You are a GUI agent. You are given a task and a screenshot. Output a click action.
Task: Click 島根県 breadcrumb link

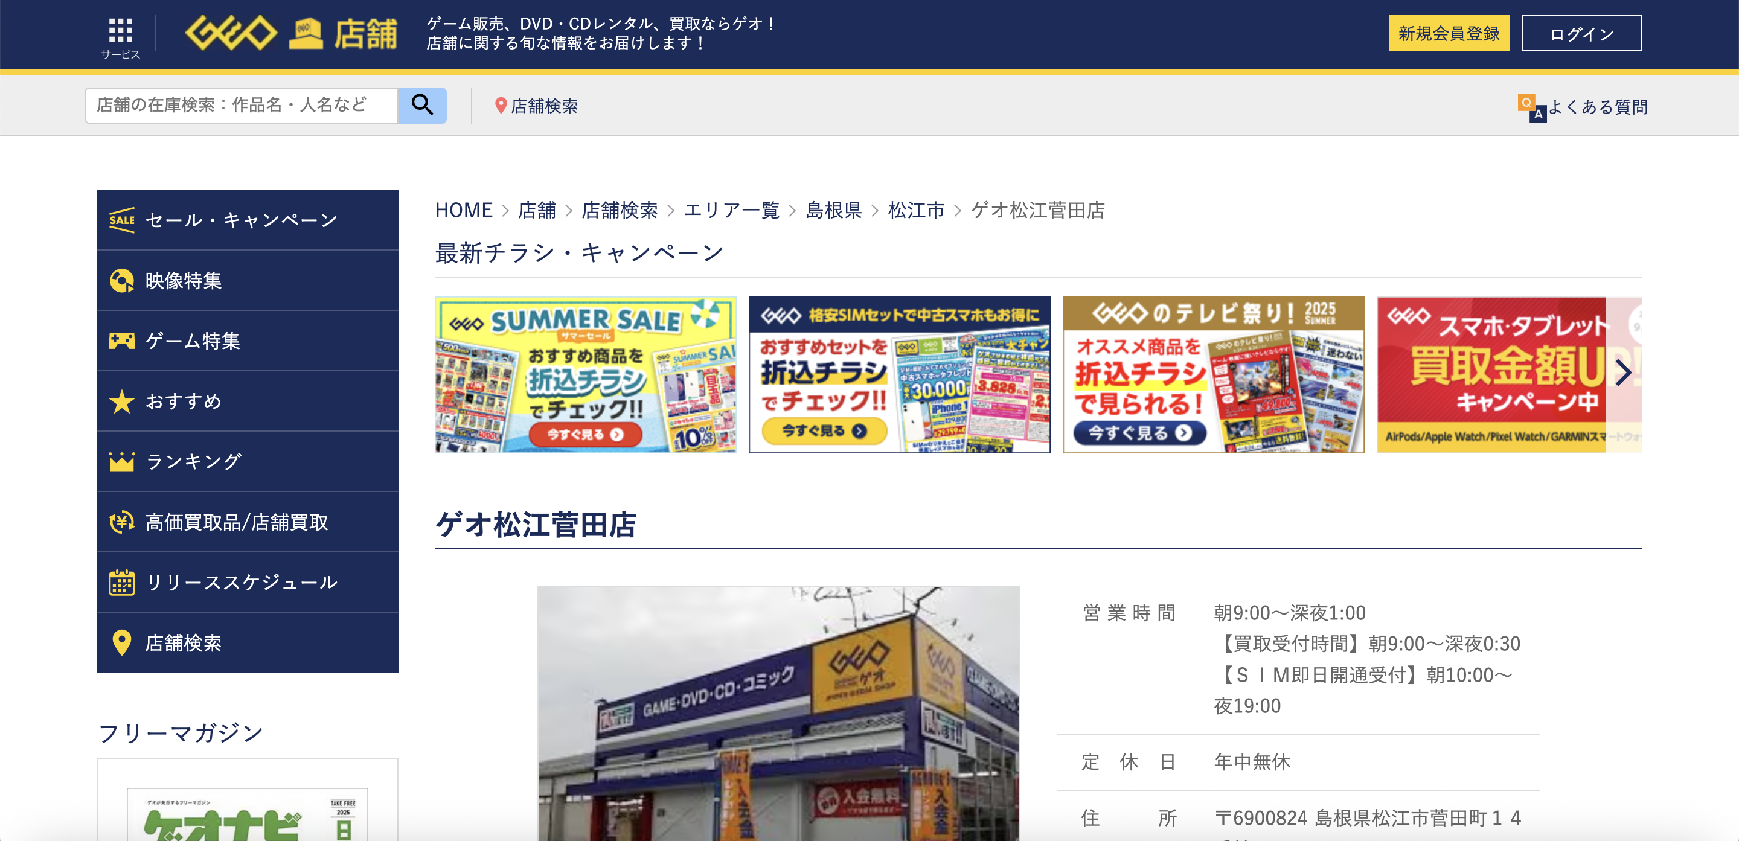tap(834, 211)
